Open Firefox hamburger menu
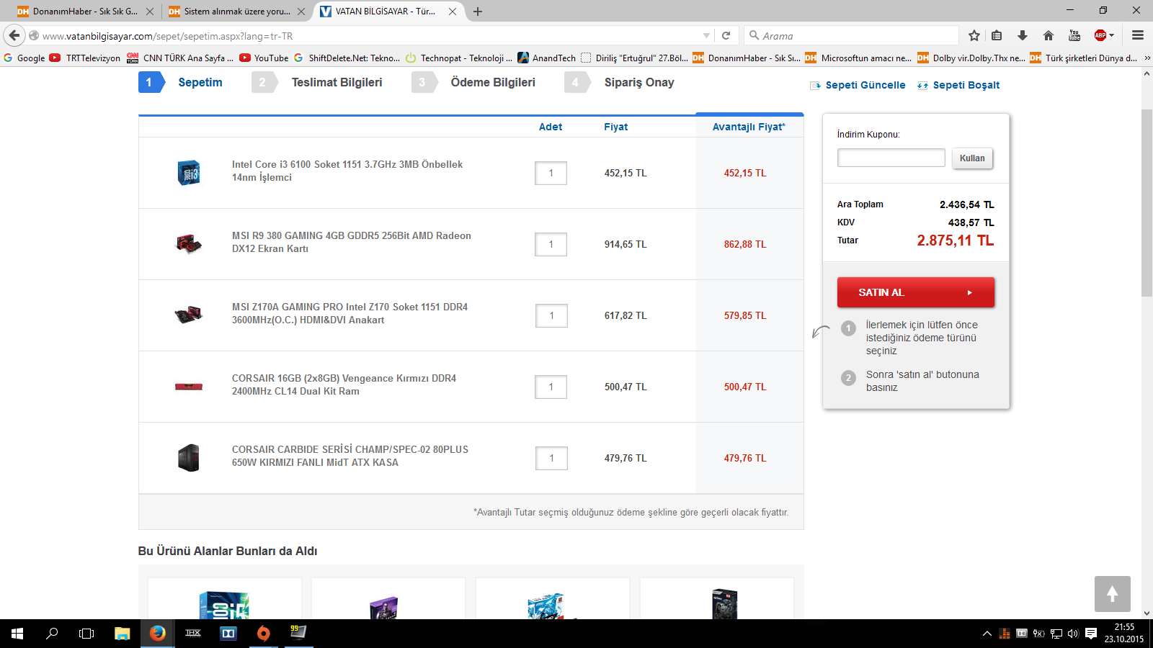This screenshot has width=1153, height=648. [1138, 35]
